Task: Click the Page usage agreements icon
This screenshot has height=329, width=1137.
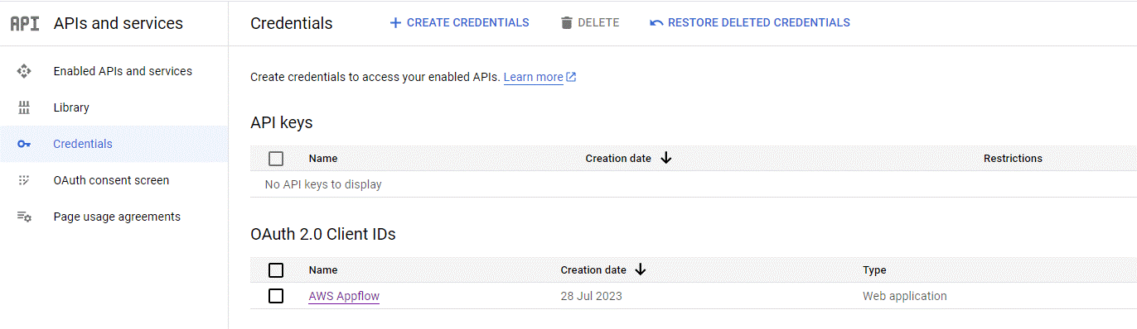Action: tap(24, 217)
